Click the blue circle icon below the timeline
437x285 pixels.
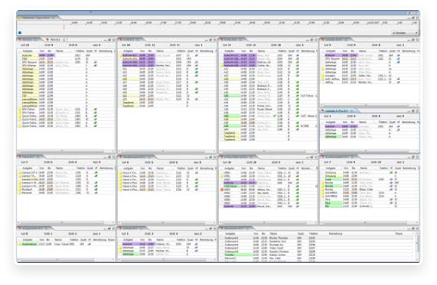point(19,33)
